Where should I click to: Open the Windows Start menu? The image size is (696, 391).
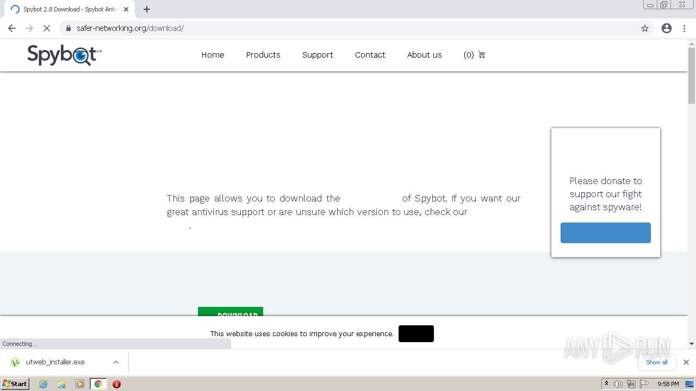tap(15, 384)
